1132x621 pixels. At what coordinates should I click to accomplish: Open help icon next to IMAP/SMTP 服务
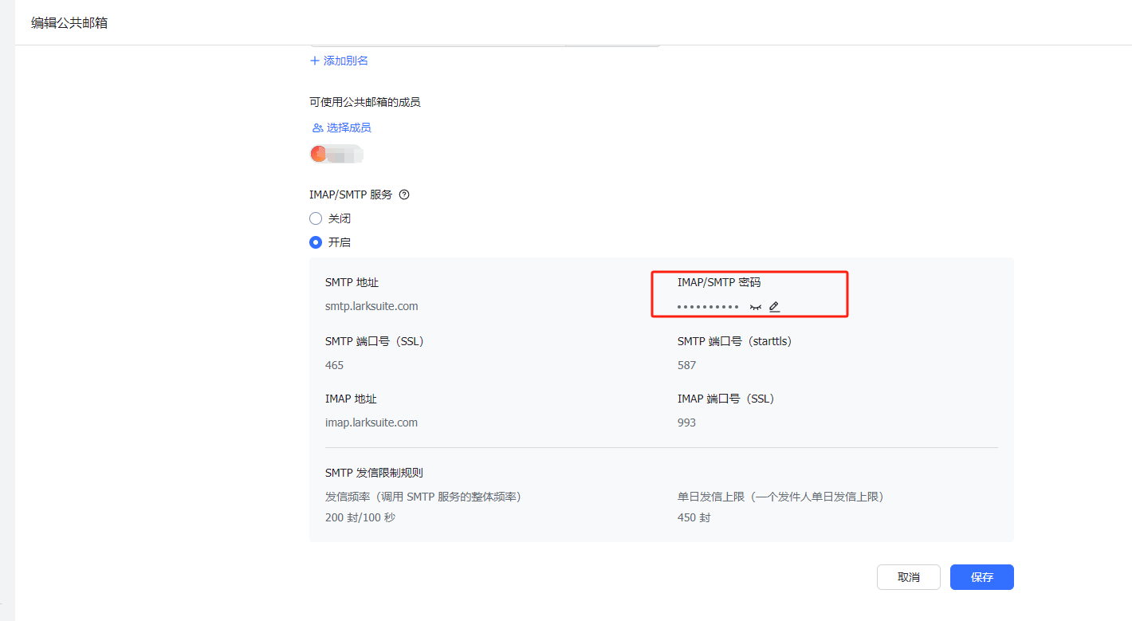(x=404, y=195)
